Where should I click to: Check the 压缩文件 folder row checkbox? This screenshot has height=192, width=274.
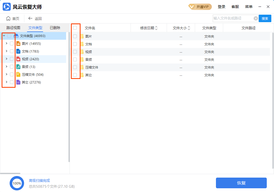click(x=75, y=67)
